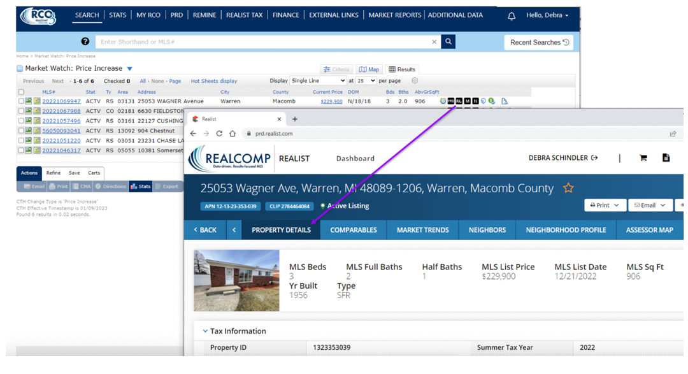This screenshot has height=374, width=688.
Task: Open the MY RCO menu
Action: click(x=148, y=15)
